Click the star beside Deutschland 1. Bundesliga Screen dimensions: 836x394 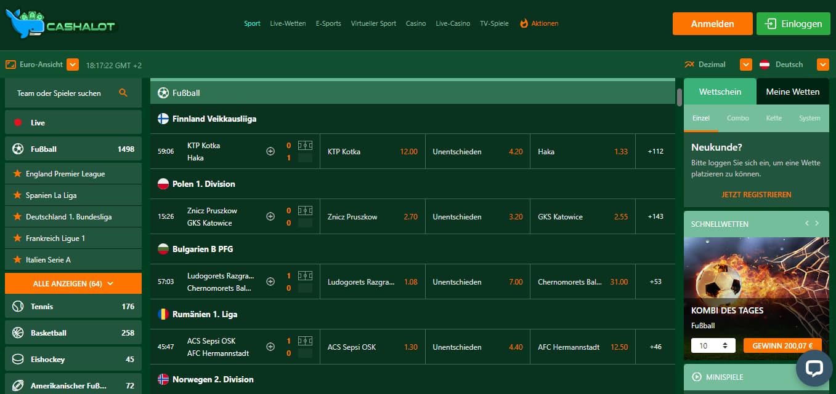(17, 217)
